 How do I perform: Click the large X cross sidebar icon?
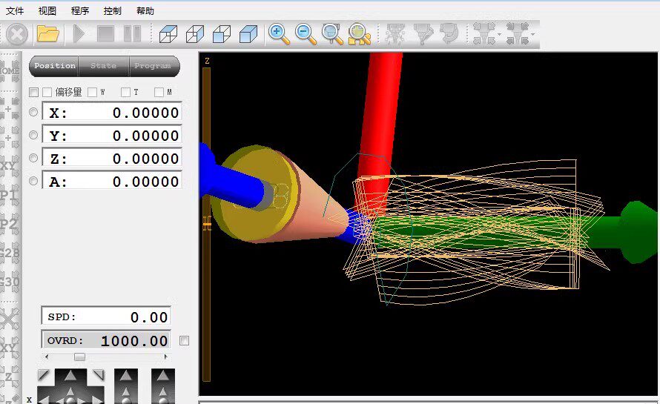10,319
